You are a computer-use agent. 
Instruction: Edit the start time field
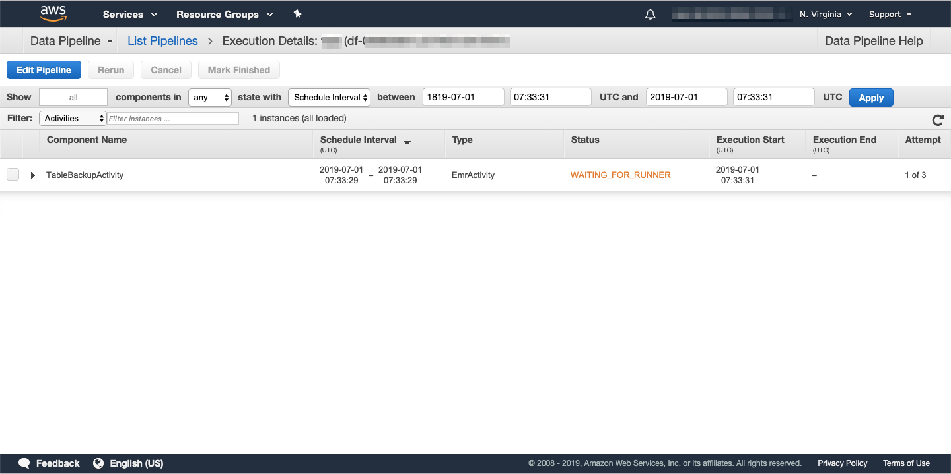point(551,97)
